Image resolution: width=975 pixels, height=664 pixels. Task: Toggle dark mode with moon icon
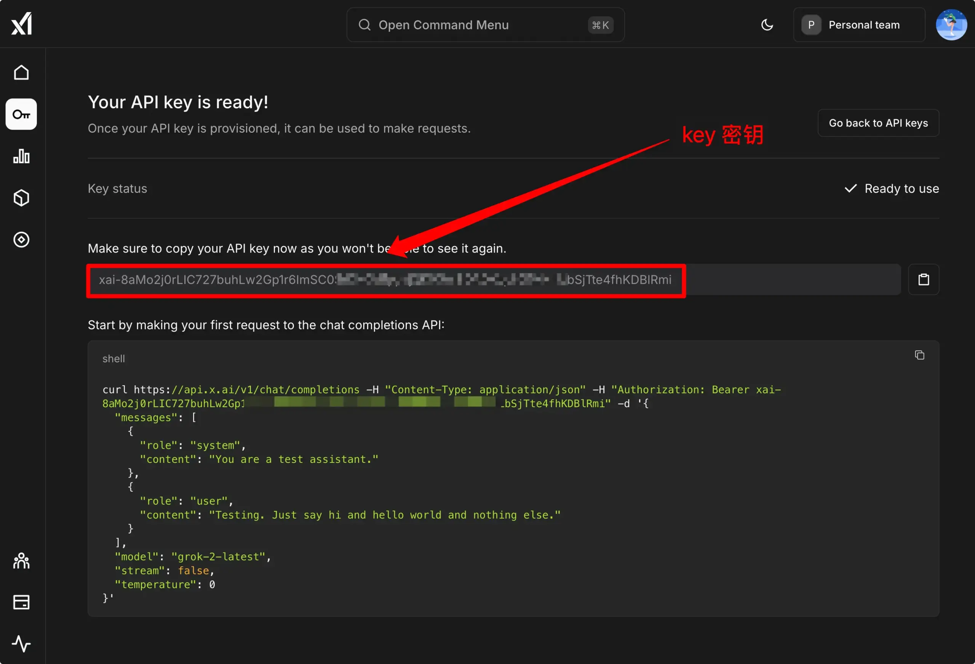[x=767, y=25]
